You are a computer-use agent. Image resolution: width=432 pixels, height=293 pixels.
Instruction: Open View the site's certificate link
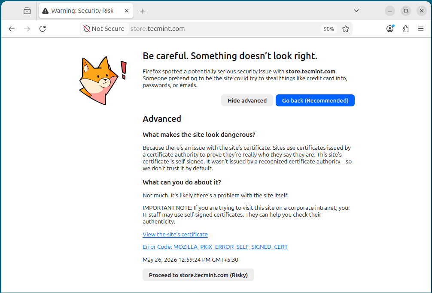175,234
